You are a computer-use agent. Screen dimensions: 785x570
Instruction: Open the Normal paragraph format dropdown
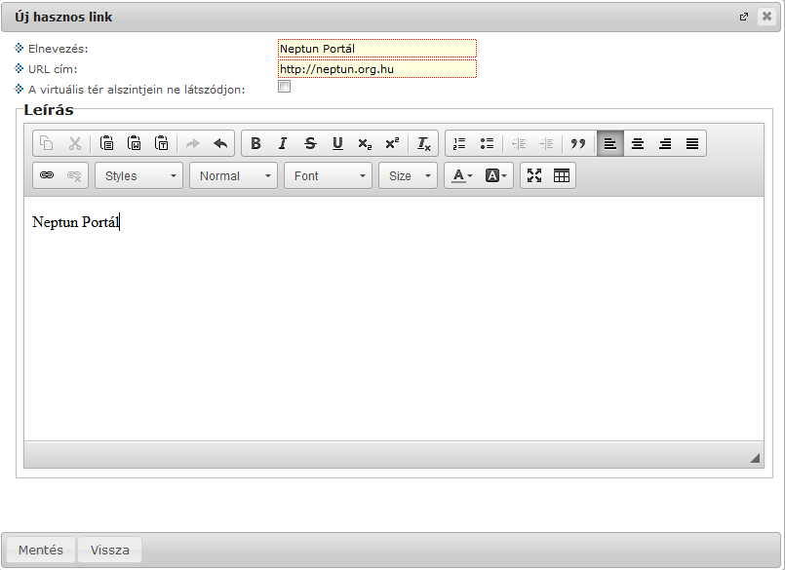tap(233, 175)
